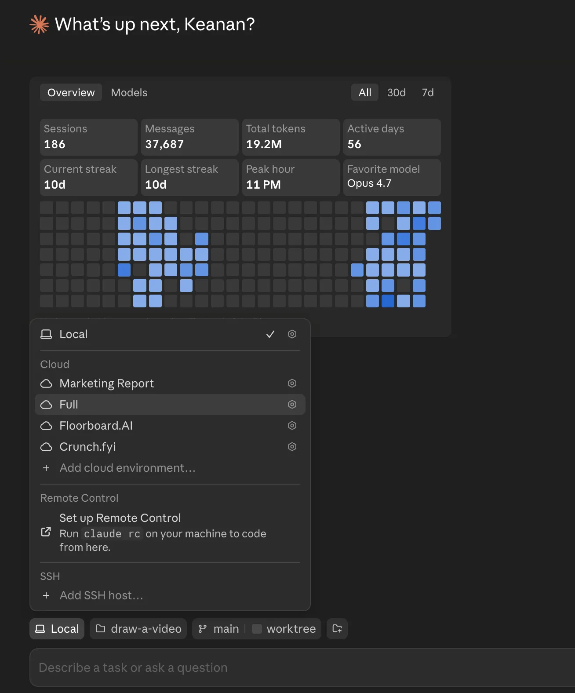575x693 pixels.
Task: Open settings gear for Local environment
Action: pyautogui.click(x=292, y=334)
